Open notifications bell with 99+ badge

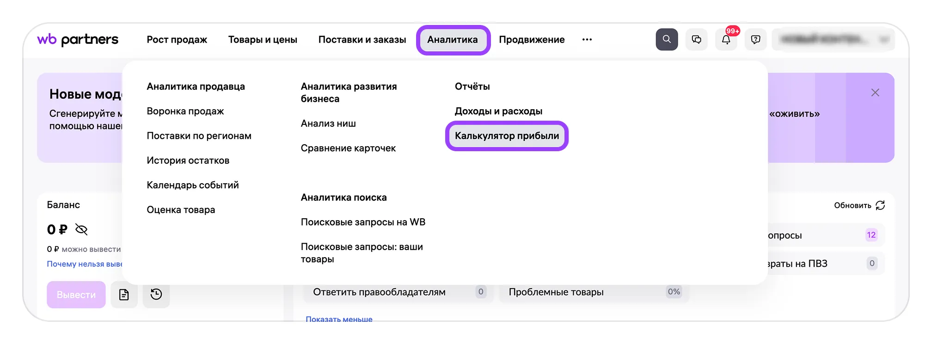click(x=726, y=40)
